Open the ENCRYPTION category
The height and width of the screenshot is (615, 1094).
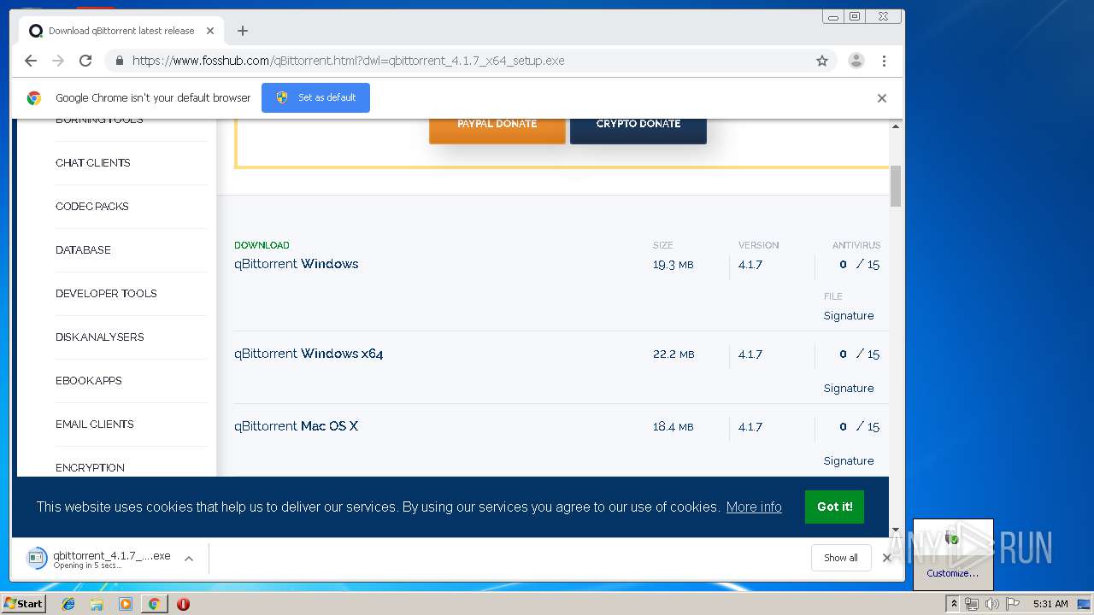90,468
